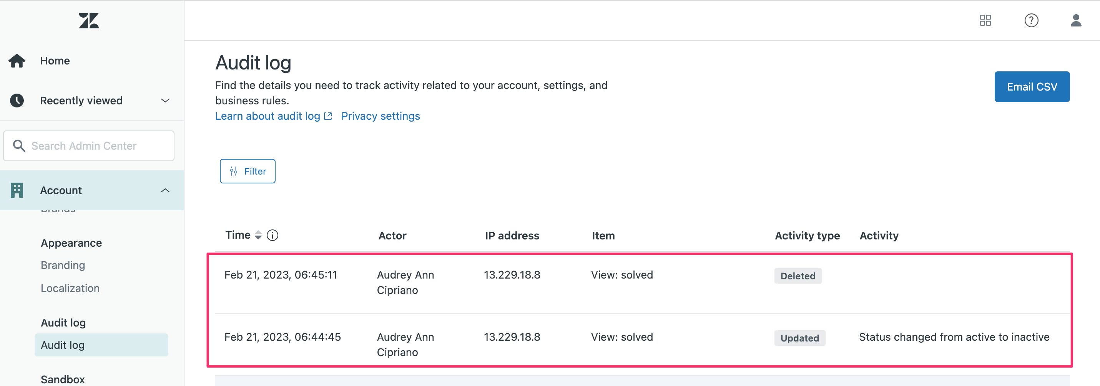The image size is (1100, 386).
Task: Select Branding in the sidebar
Action: click(63, 265)
